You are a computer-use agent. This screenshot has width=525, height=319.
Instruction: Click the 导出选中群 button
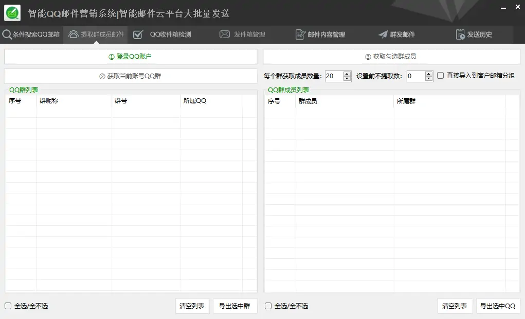tap(235, 306)
